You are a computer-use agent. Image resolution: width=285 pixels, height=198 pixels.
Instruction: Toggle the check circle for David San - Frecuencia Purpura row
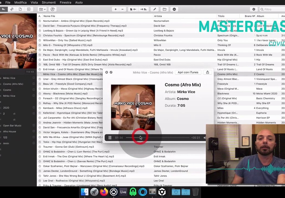tap(40, 26)
